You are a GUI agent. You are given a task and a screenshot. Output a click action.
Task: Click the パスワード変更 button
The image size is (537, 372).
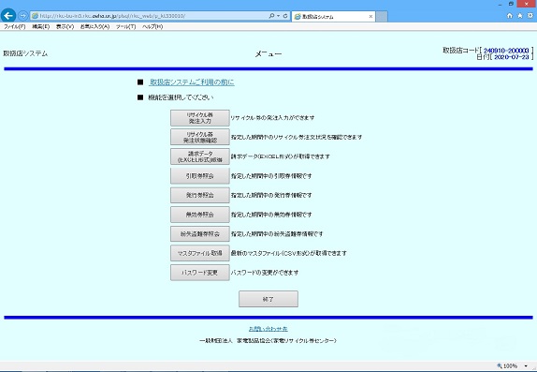[200, 273]
